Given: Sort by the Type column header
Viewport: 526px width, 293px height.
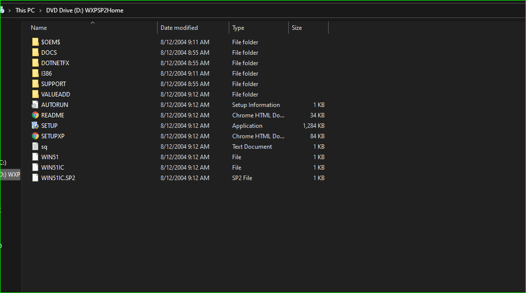Looking at the screenshot, I should [x=238, y=28].
